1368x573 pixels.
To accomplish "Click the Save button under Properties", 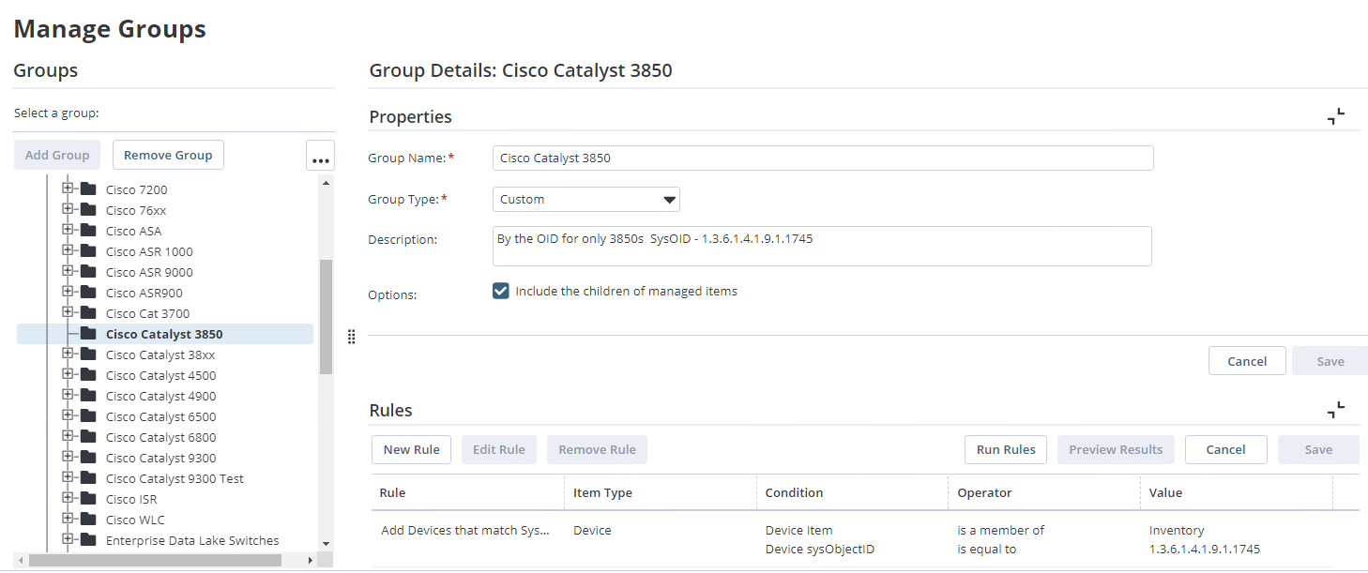I will tap(1330, 360).
